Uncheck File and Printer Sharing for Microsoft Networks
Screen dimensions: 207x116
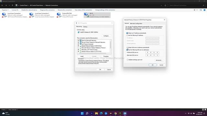click(78, 42)
